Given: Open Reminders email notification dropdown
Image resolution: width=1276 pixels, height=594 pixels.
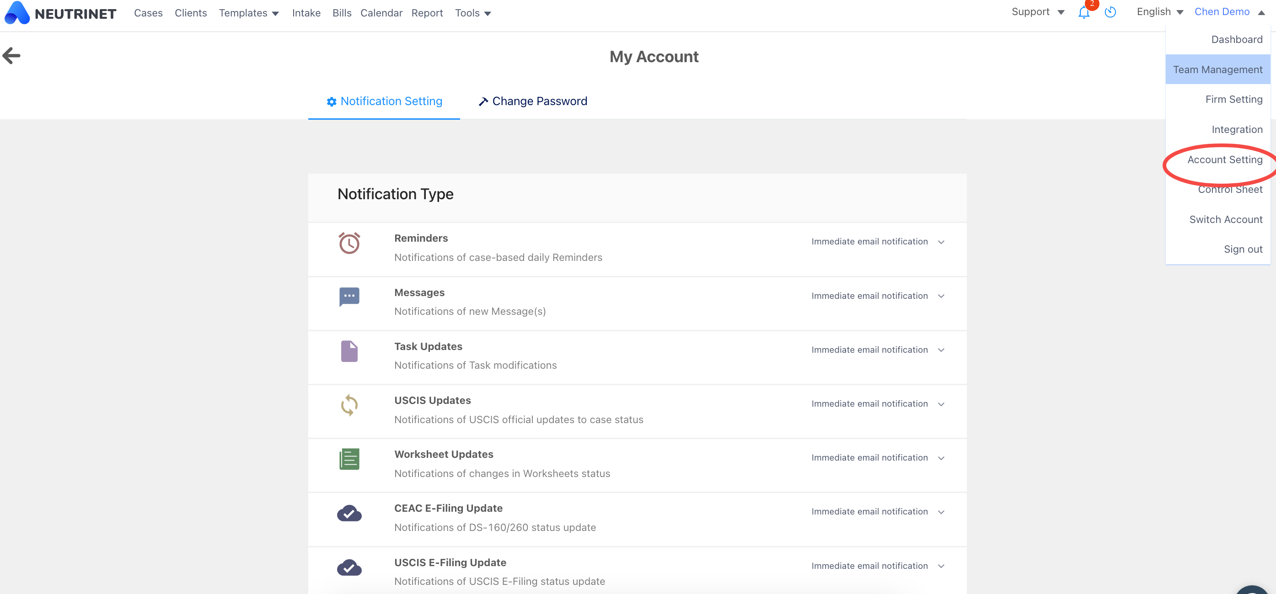Looking at the screenshot, I should (x=878, y=242).
